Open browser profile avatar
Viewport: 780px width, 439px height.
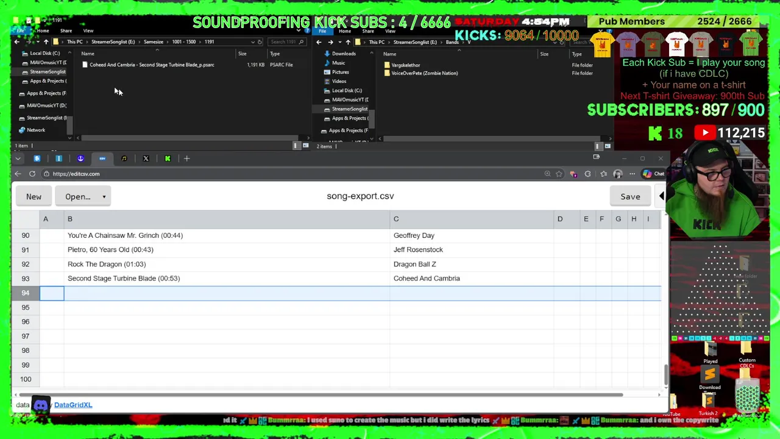[x=617, y=174]
